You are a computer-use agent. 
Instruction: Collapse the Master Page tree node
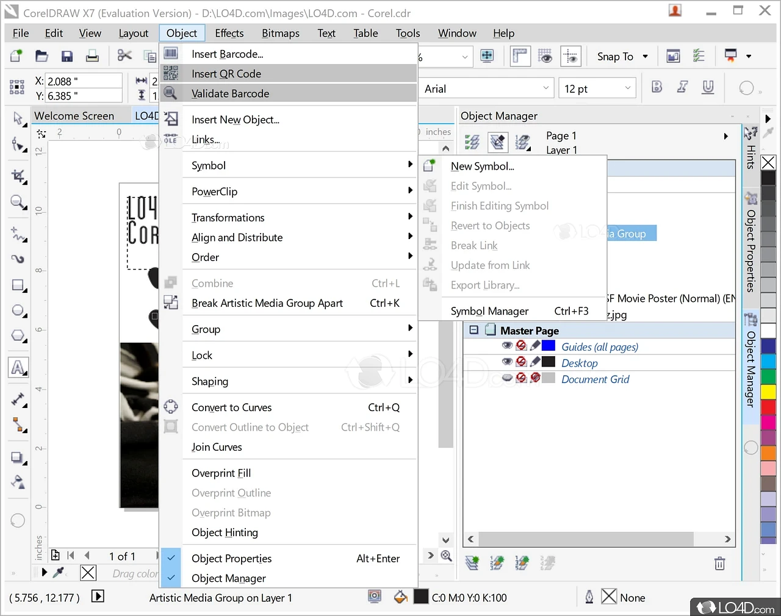click(x=473, y=330)
